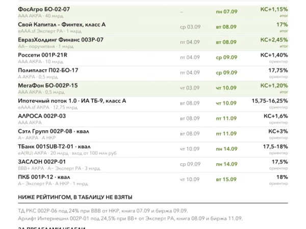The image size is (306, 229).
Task: Select Ипотечный поток 1.0 · ИА ТБ-9 title
Action: 72,101
